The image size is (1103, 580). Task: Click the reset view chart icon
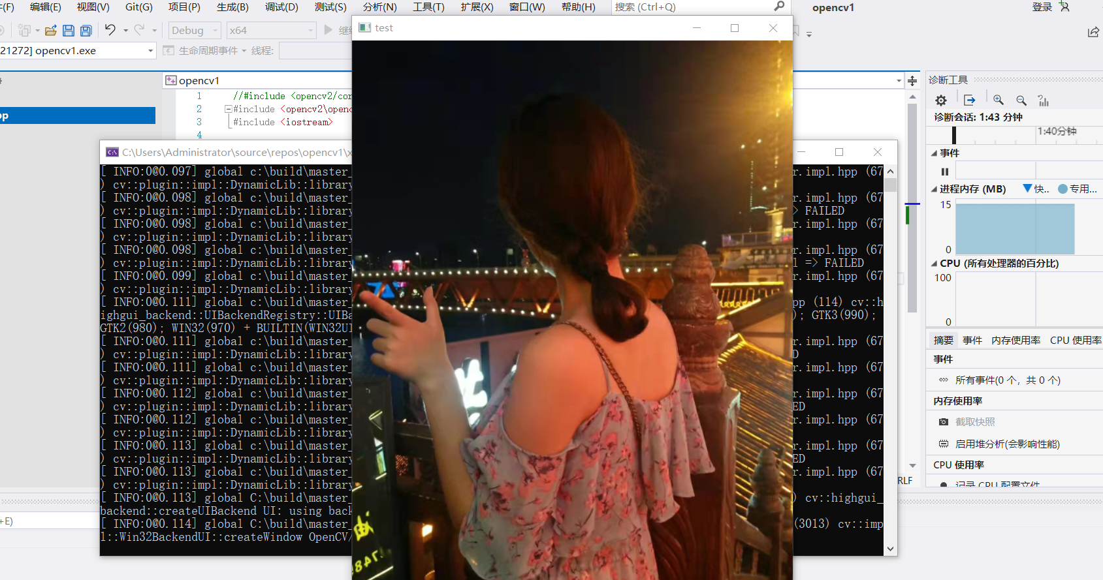coord(1044,100)
